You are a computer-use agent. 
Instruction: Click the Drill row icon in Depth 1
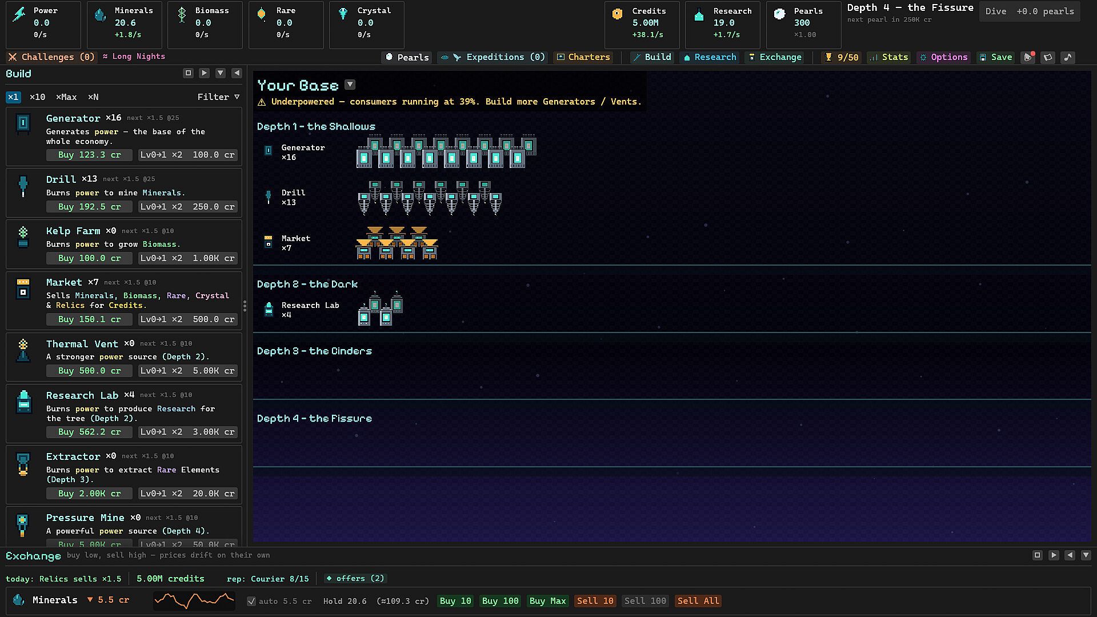coord(268,197)
